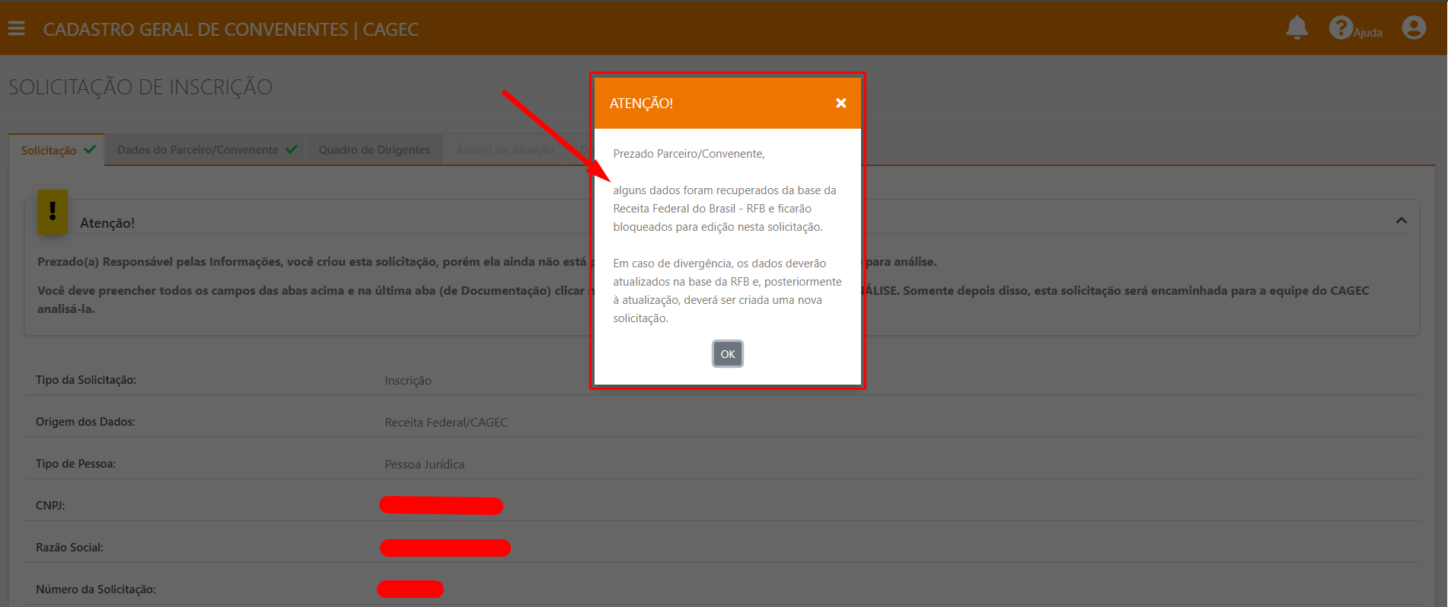Close the ATENÇÃO dialog with the X
1448x607 pixels.
click(x=840, y=104)
